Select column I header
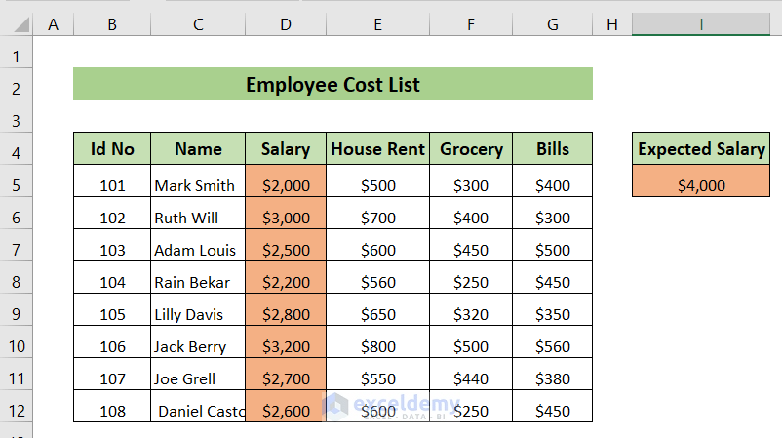Viewport: 782px width, 438px height. (x=700, y=23)
